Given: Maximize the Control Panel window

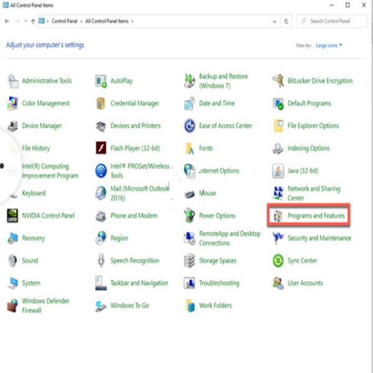Looking at the screenshot, I should pyautogui.click(x=348, y=5).
